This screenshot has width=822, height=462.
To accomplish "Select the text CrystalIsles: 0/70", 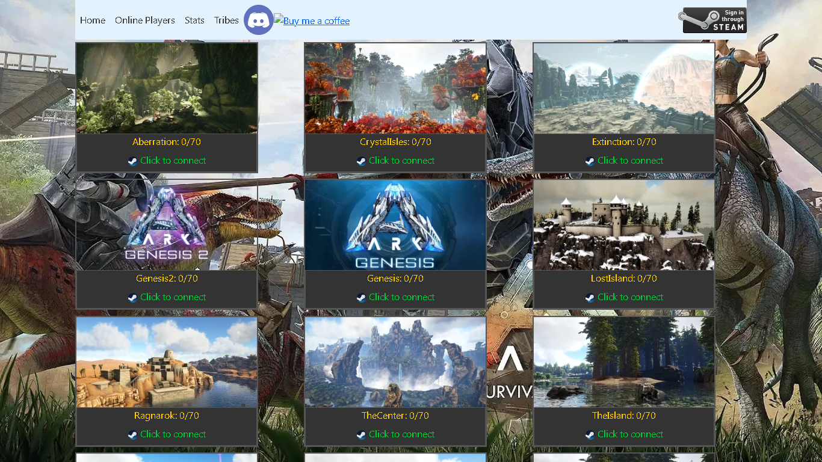I will pos(395,142).
